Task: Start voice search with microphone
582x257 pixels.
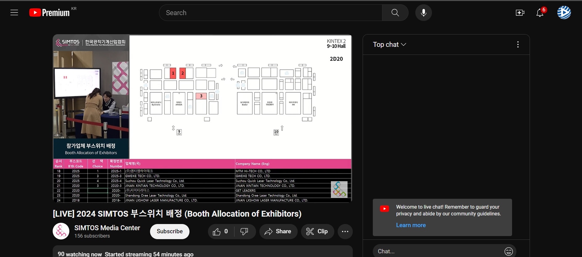Action: click(424, 13)
